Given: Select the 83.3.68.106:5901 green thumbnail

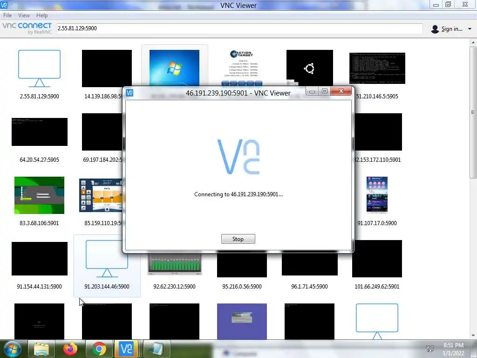Looking at the screenshot, I should coord(39,195).
